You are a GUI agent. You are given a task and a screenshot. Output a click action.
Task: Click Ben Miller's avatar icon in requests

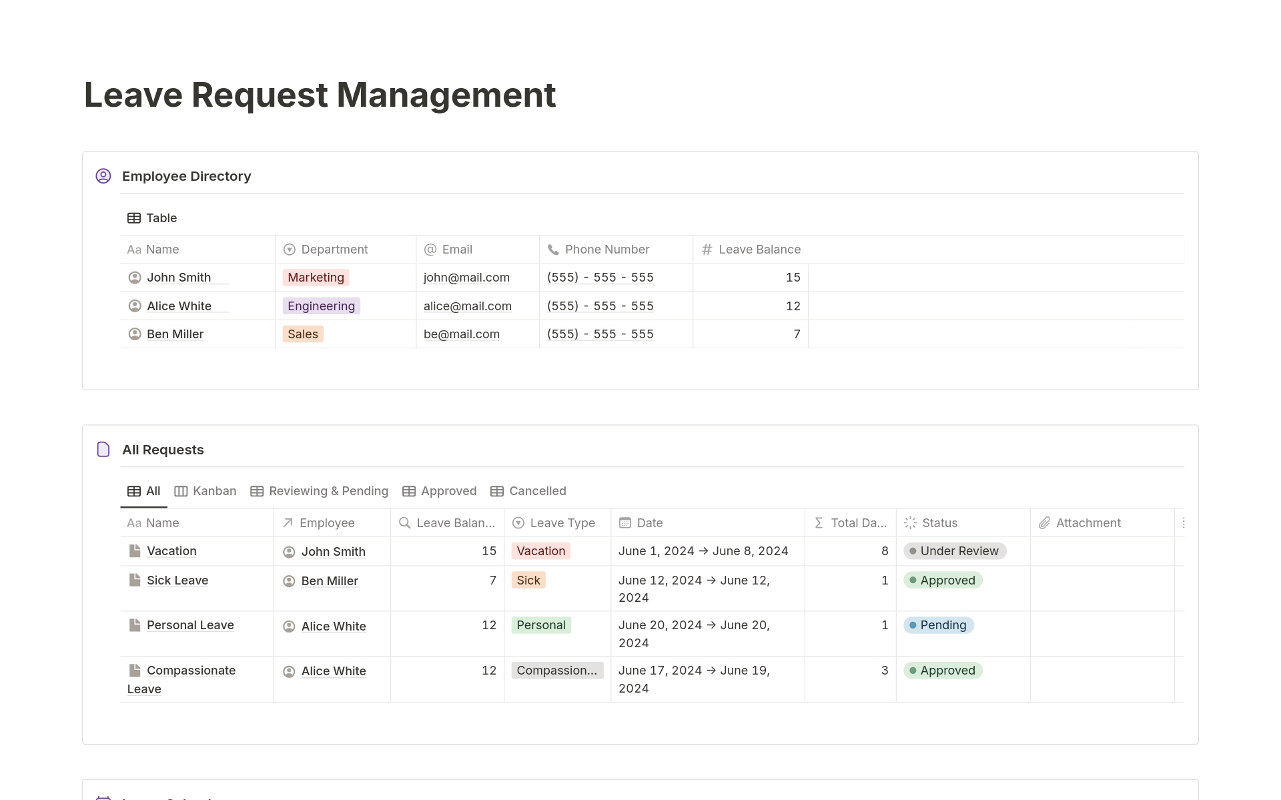tap(289, 581)
